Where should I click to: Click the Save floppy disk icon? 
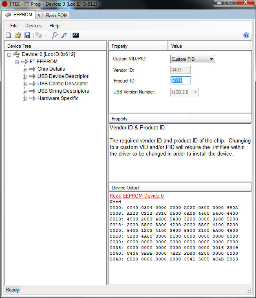click(27, 35)
